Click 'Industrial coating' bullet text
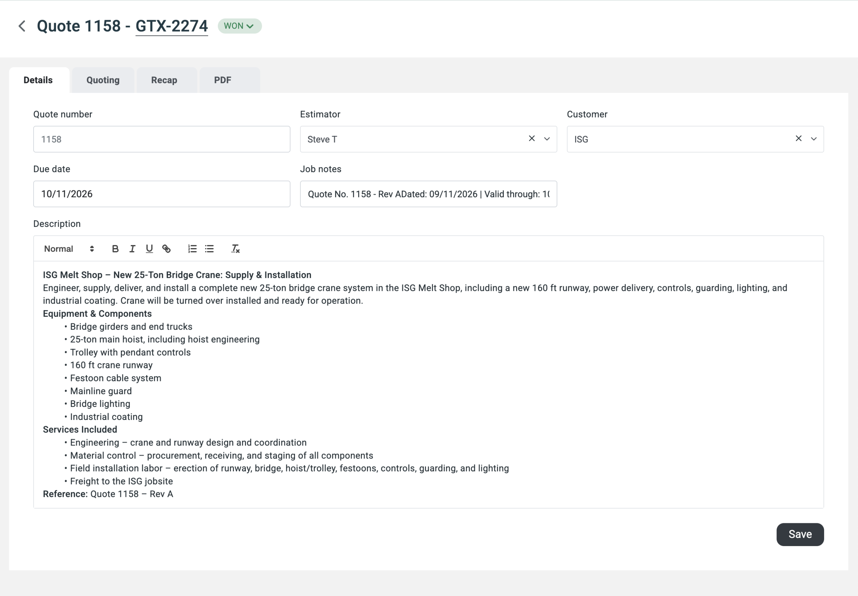The height and width of the screenshot is (596, 858). pos(106,417)
